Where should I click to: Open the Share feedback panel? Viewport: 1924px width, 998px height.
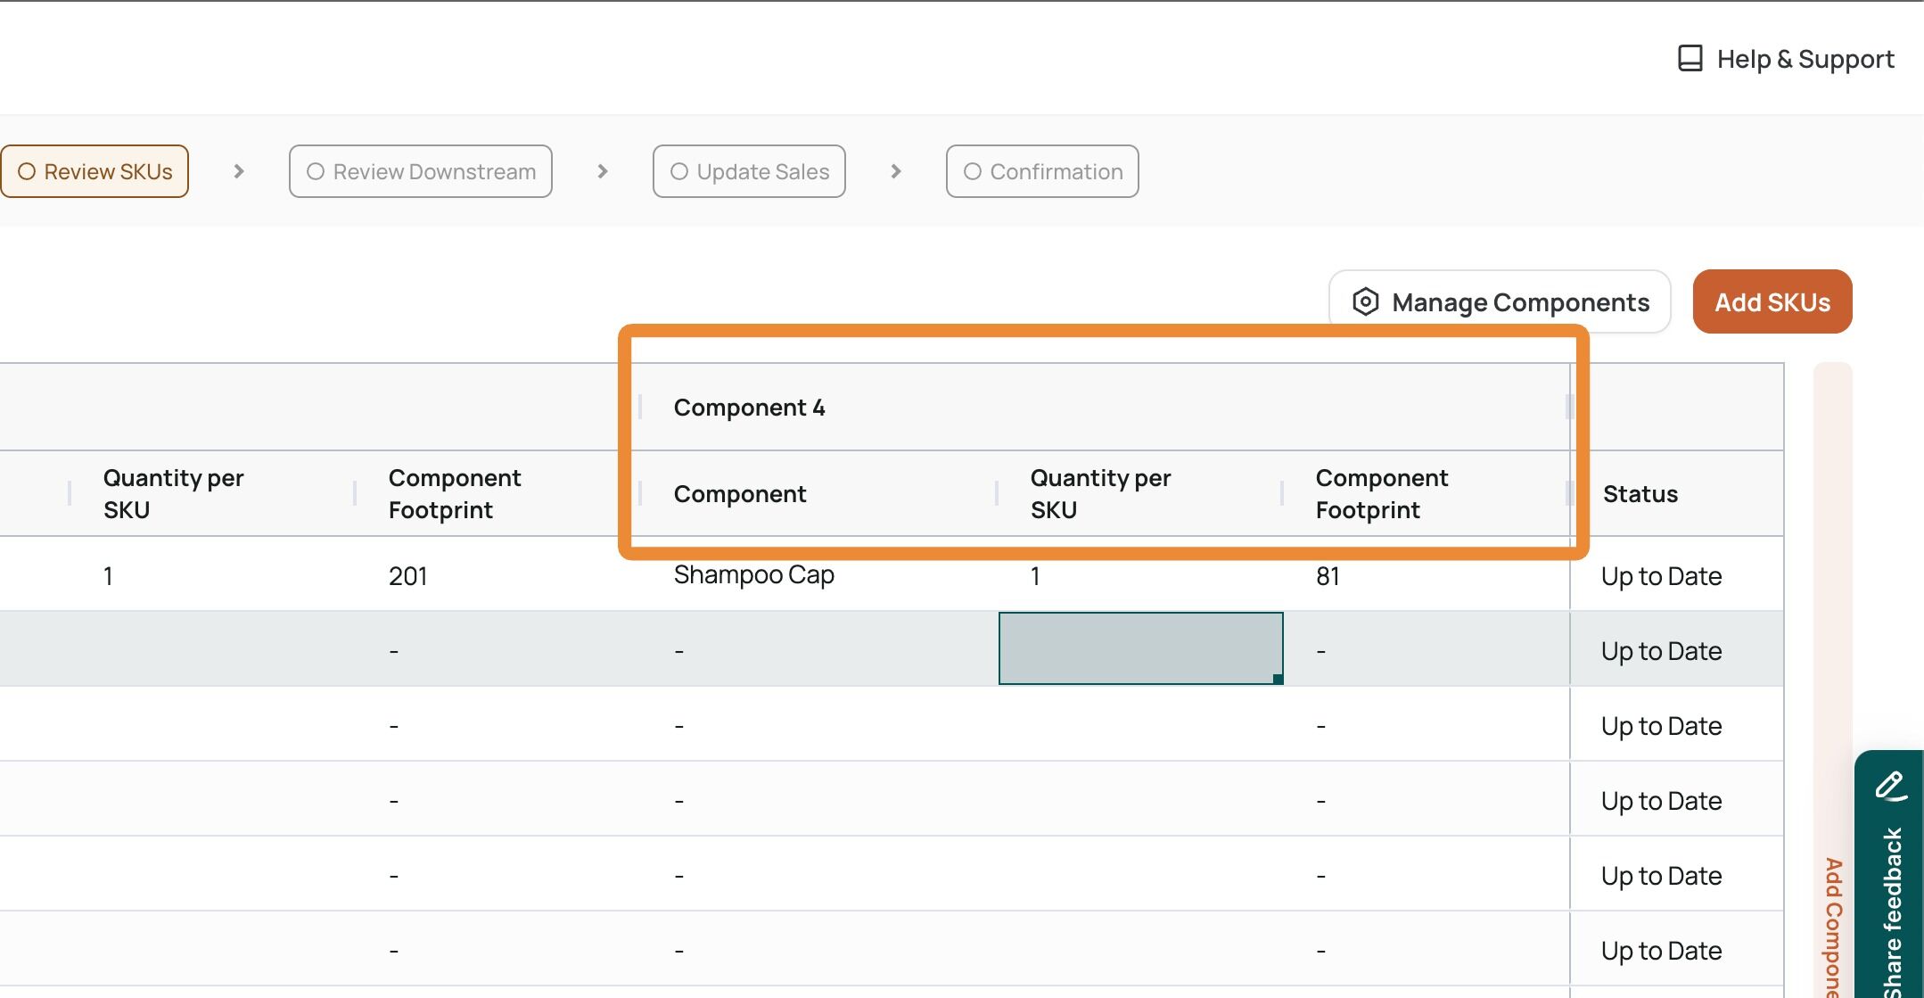1890,874
